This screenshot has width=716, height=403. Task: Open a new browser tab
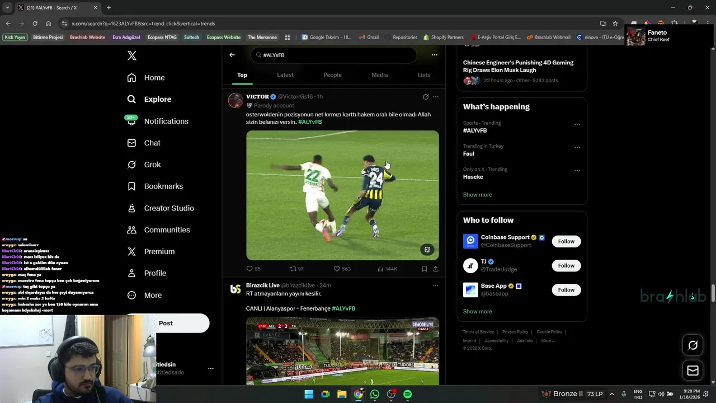coord(109,7)
